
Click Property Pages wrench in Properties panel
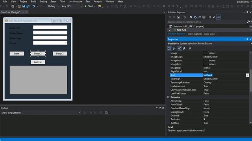(190, 49)
